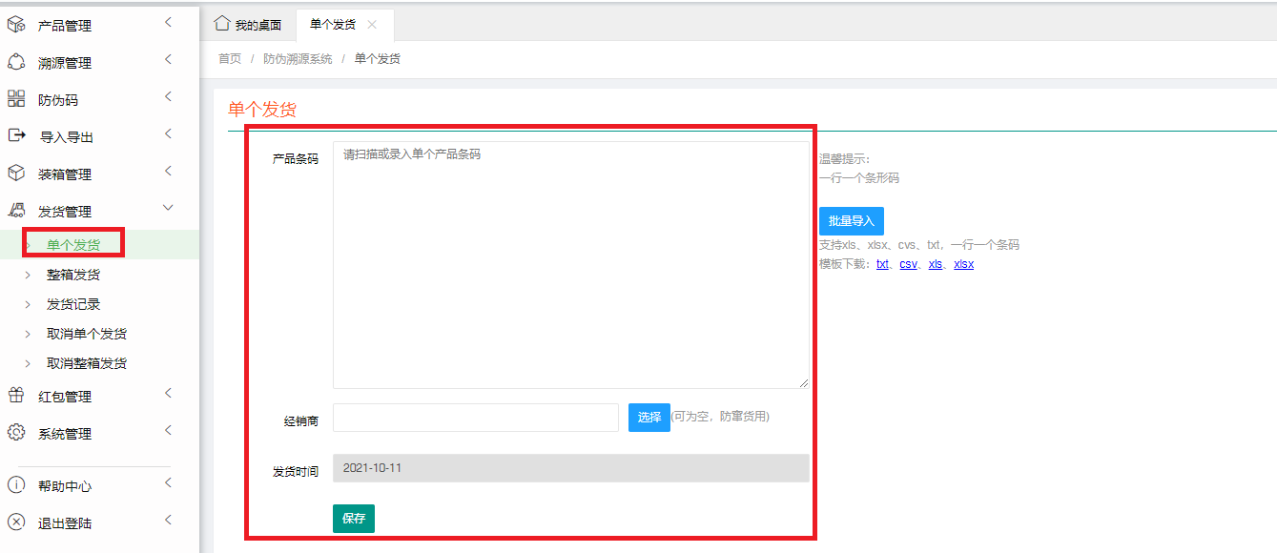Image resolution: width=1277 pixels, height=553 pixels.
Task: Click the 装箱管理 box icon
Action: 16,174
